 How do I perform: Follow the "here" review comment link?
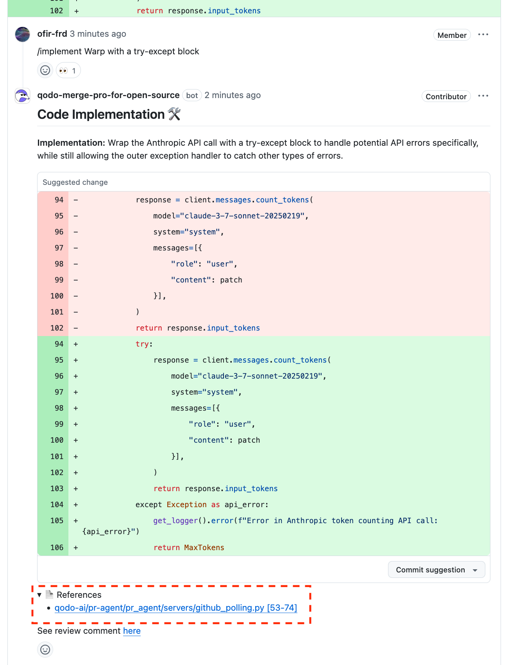point(132,631)
